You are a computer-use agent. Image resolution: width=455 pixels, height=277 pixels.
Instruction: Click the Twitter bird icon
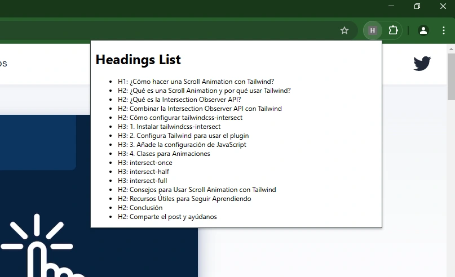[x=422, y=64]
